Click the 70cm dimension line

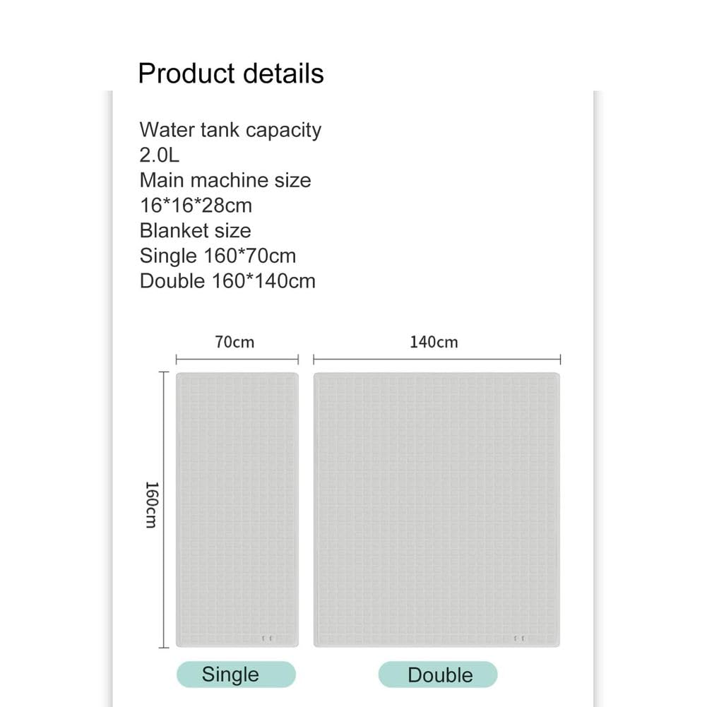[x=237, y=360]
